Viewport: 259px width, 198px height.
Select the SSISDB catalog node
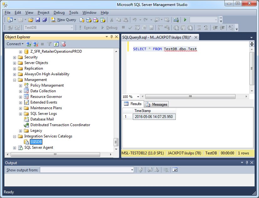coord(36,142)
